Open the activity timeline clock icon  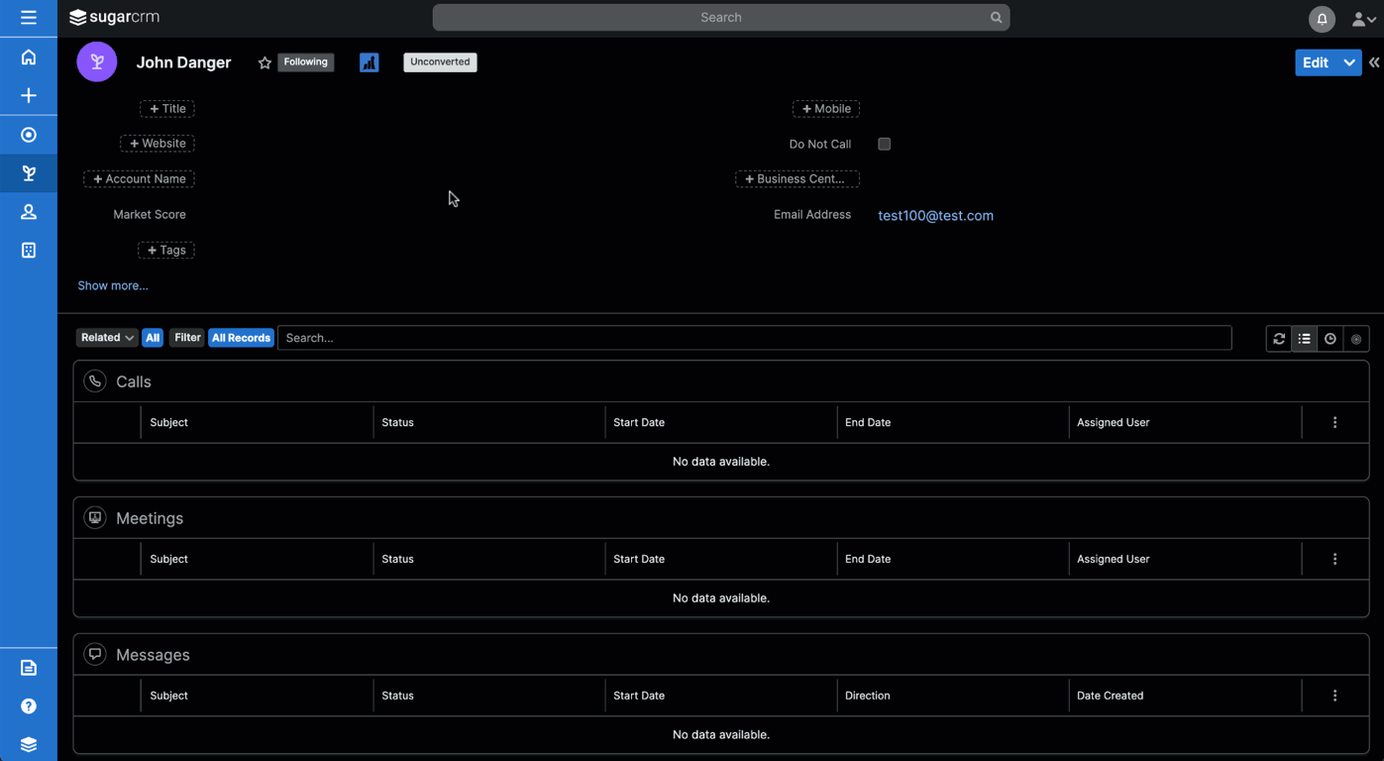pos(1330,338)
